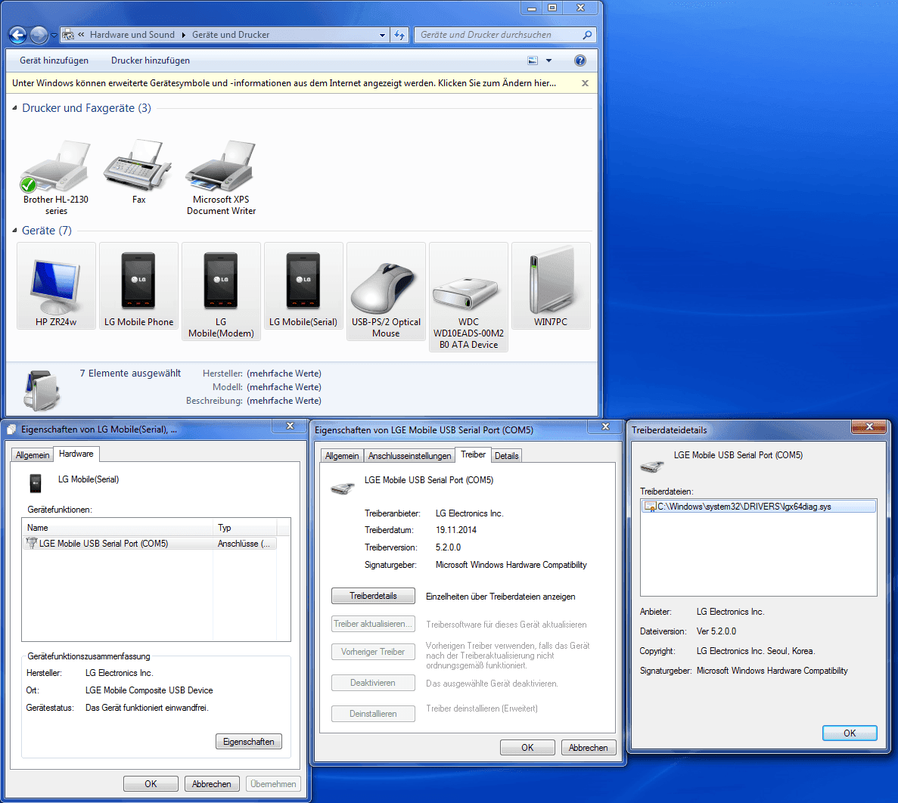Select Hardware tab in LG Mobile(Serial) properties
This screenshot has height=803, width=898.
point(76,454)
